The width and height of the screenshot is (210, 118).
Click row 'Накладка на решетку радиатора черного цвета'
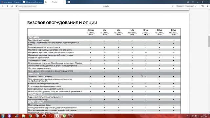104,50
